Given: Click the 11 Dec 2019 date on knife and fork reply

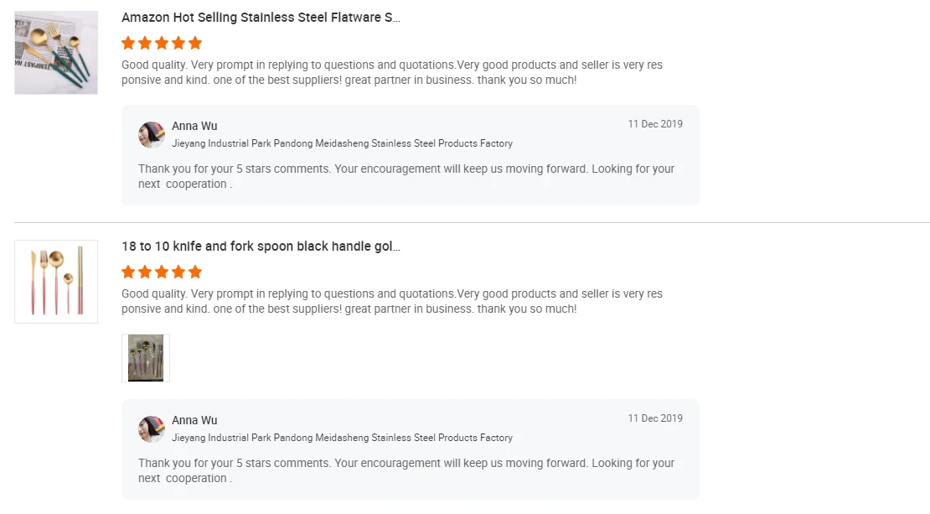Looking at the screenshot, I should 655,418.
